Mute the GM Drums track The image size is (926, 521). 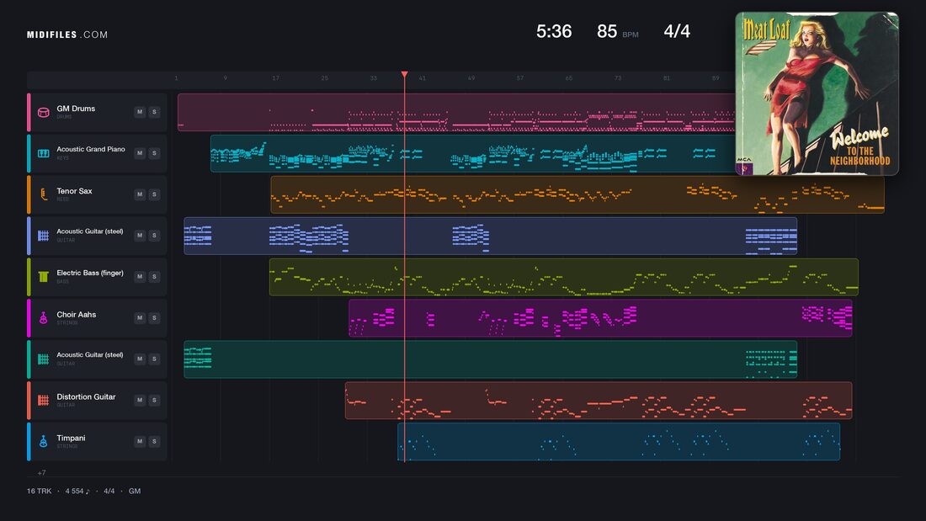(140, 112)
